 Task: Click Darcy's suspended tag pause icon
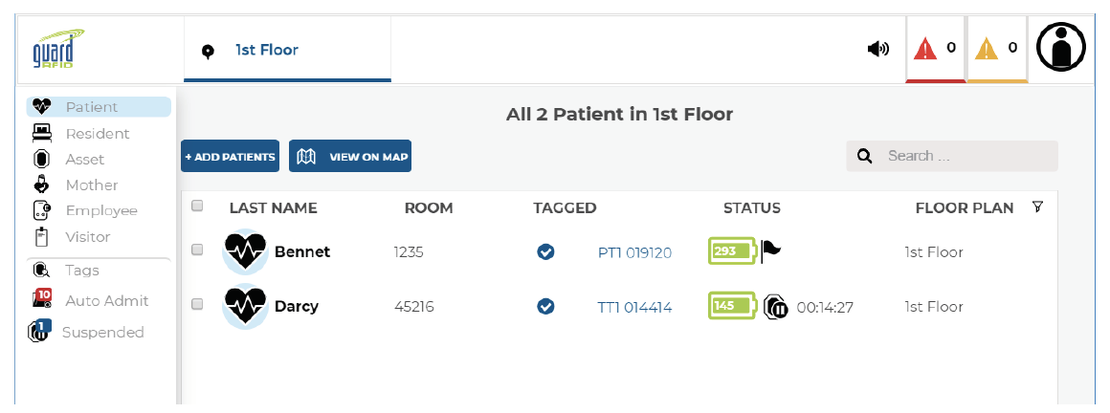coord(776,307)
